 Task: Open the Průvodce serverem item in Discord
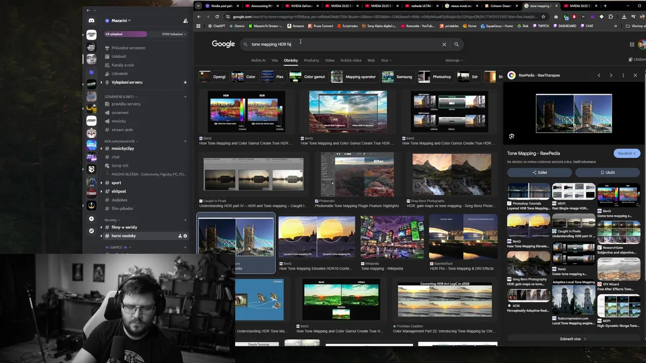click(x=128, y=48)
